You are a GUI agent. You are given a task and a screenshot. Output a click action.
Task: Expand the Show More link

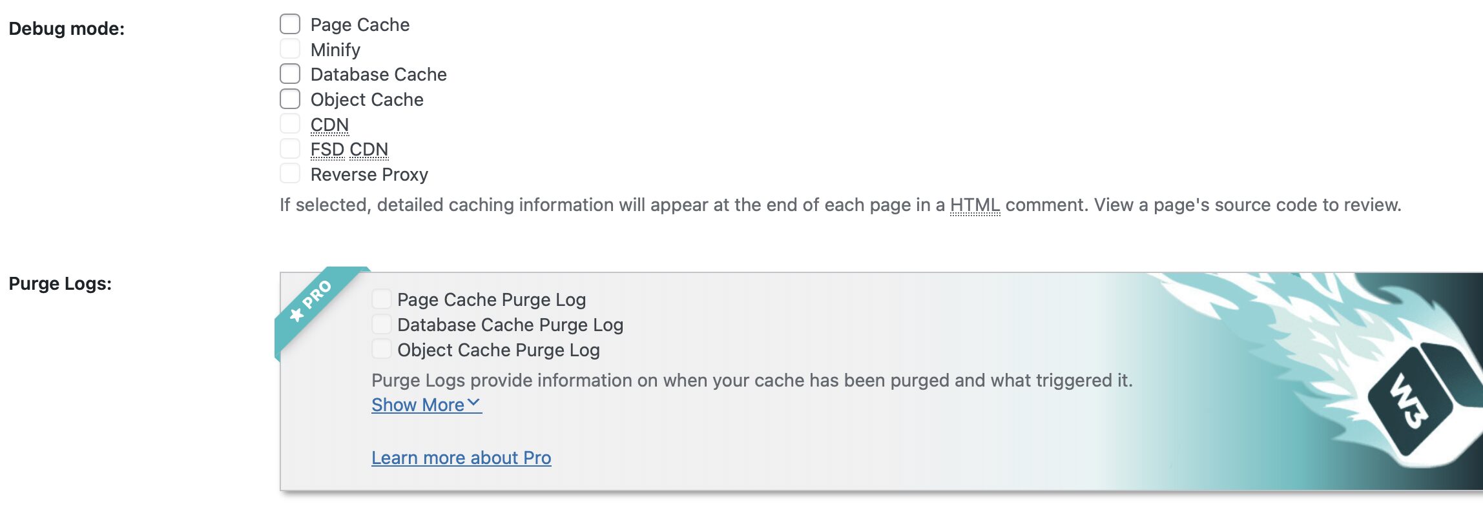coord(426,405)
